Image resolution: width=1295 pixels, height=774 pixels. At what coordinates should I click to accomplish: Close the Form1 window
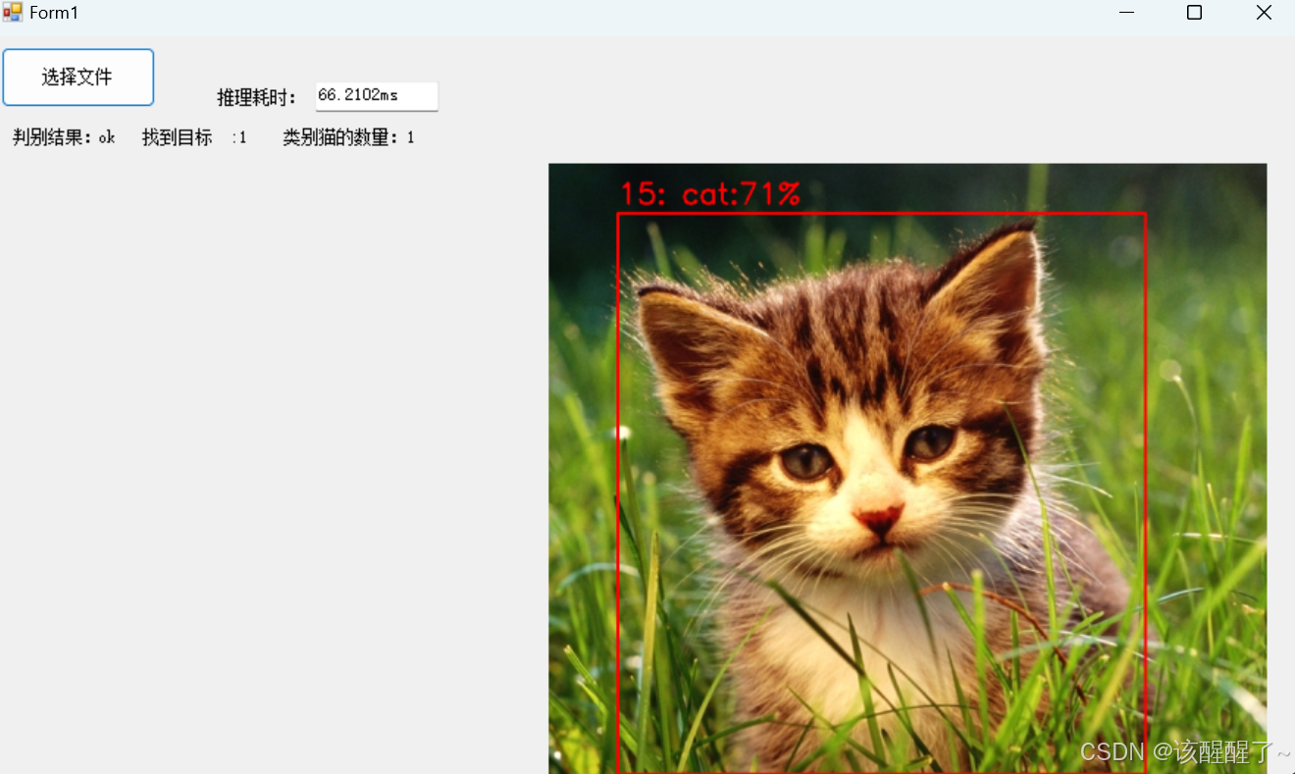point(1264,13)
